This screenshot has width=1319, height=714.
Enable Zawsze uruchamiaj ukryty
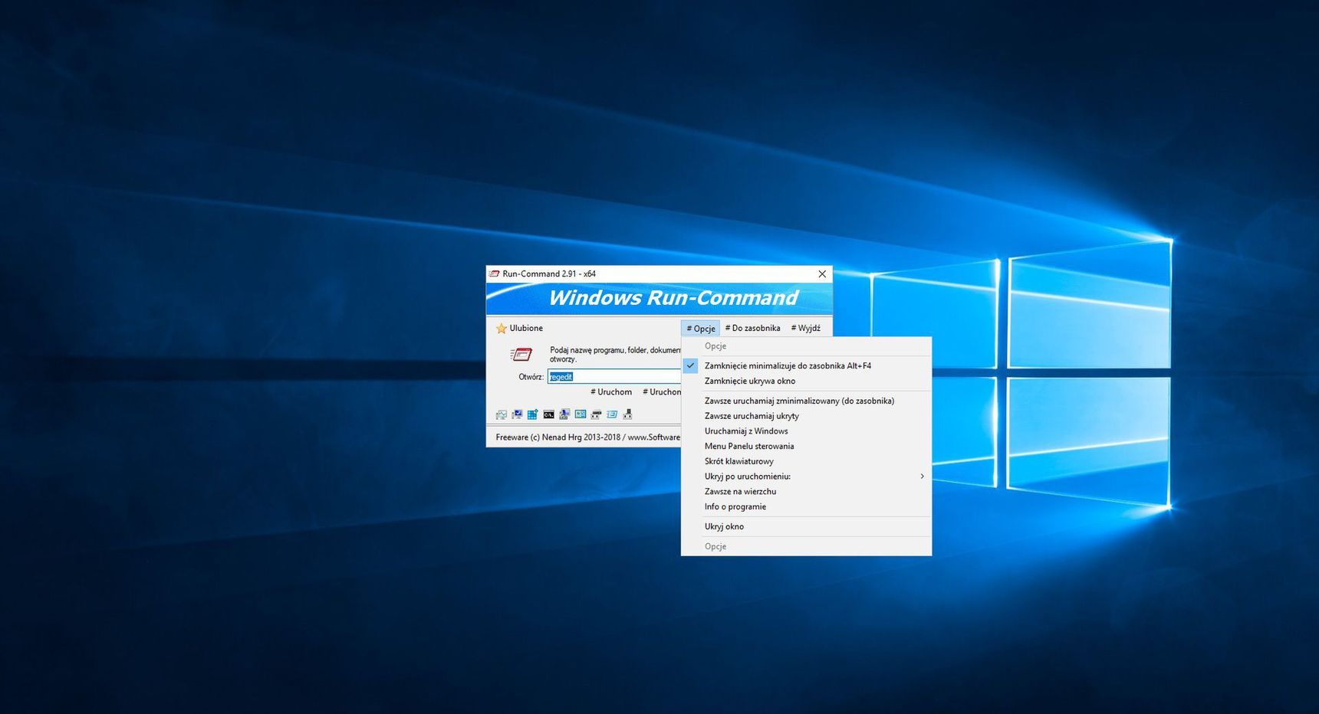point(806,416)
